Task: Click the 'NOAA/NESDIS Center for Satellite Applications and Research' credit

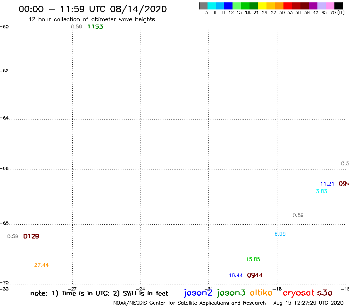Action: pyautogui.click(x=190, y=303)
